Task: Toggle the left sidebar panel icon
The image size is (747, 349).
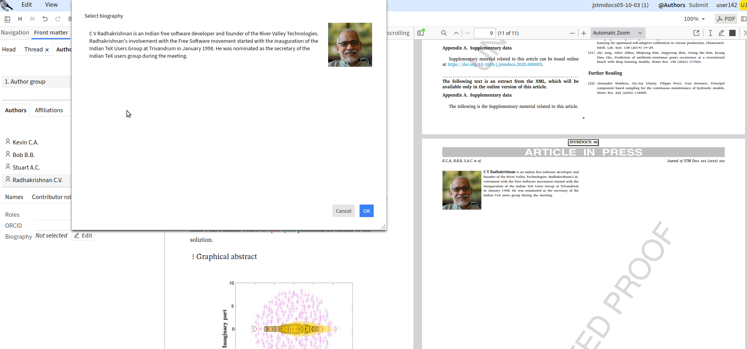Action: pos(7,19)
